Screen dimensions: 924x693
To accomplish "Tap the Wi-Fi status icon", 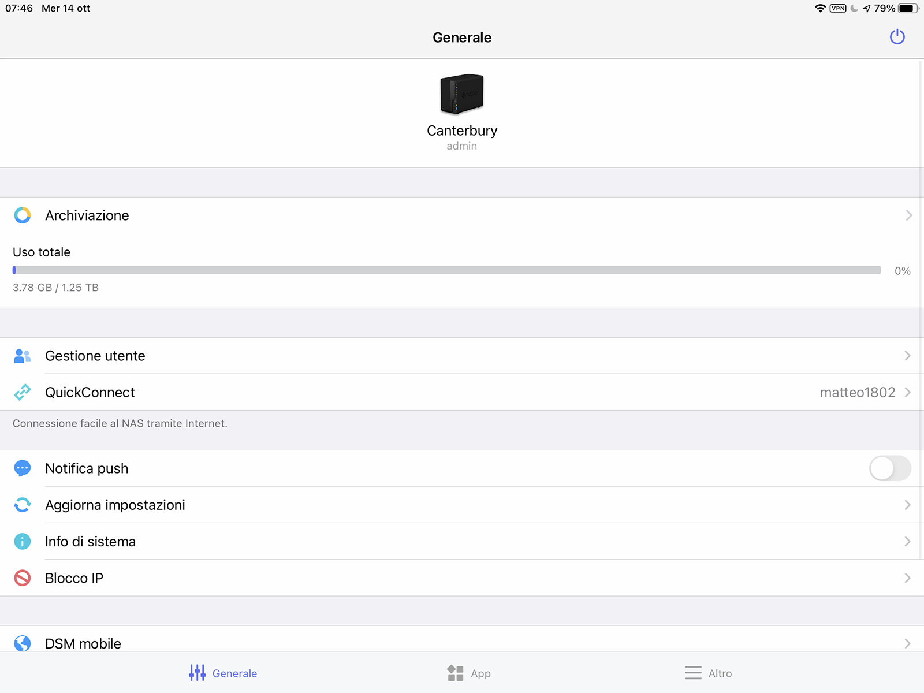I will (820, 8).
